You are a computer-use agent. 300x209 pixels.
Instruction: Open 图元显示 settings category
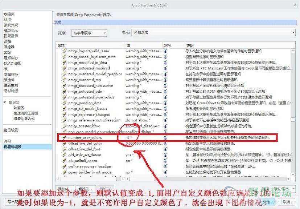pyautogui.click(x=11, y=36)
